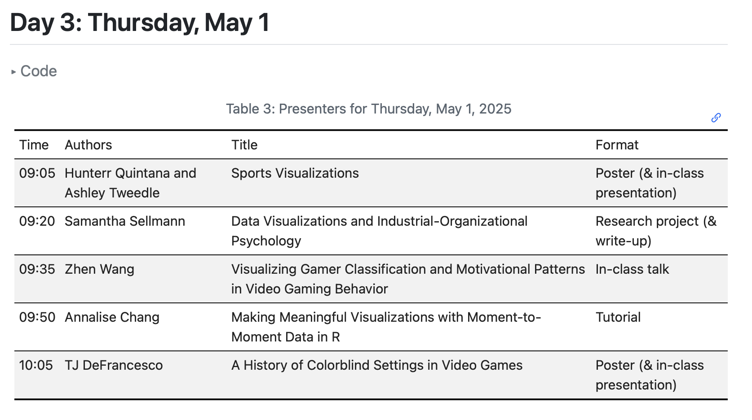Click the Code label to unfold

(x=39, y=71)
